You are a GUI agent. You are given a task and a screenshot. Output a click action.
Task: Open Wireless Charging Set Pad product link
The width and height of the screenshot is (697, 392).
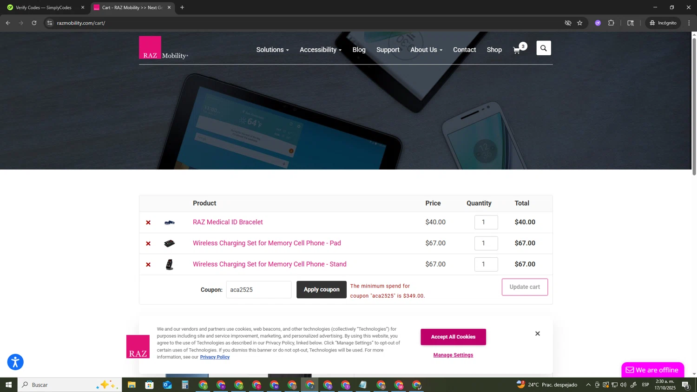click(267, 243)
